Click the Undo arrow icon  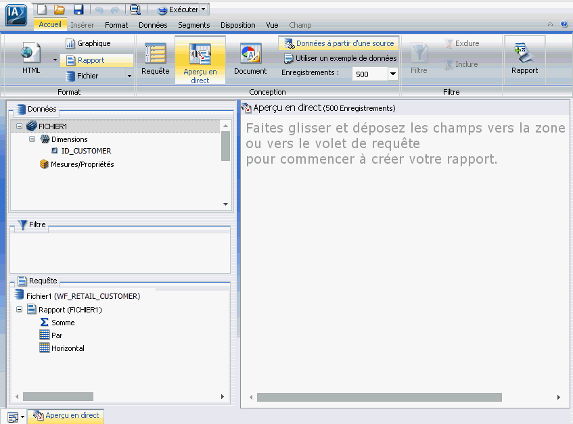pos(99,10)
